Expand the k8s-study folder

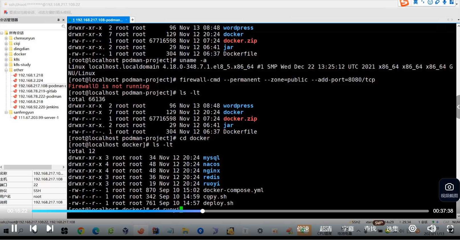tap(6, 65)
